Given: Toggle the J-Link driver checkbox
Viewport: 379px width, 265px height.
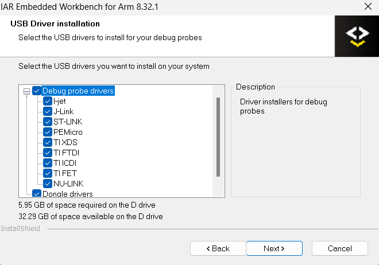Looking at the screenshot, I should [x=48, y=111].
